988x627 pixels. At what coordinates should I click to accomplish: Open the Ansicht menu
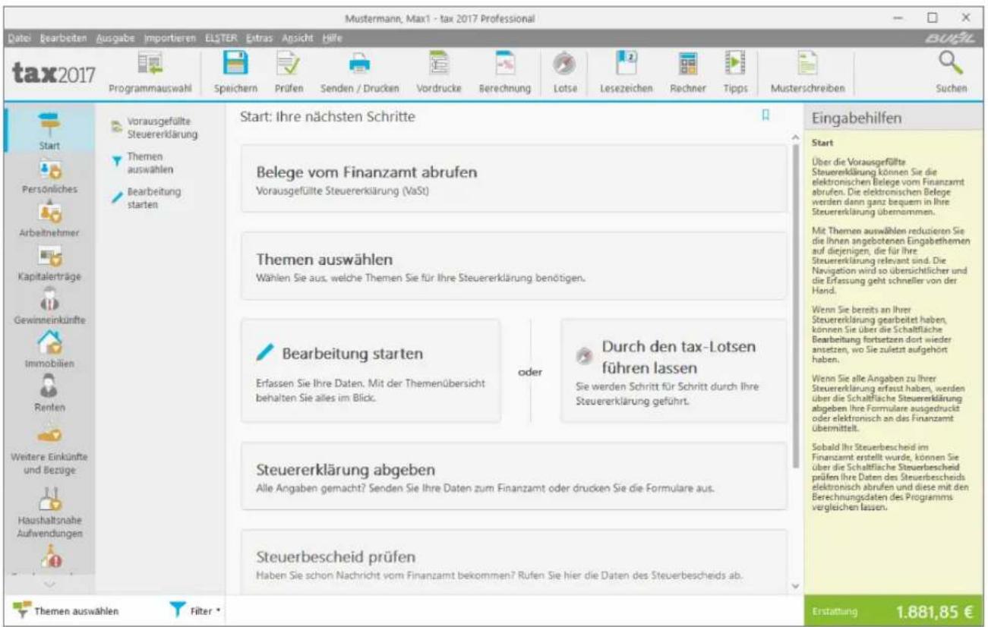point(298,37)
